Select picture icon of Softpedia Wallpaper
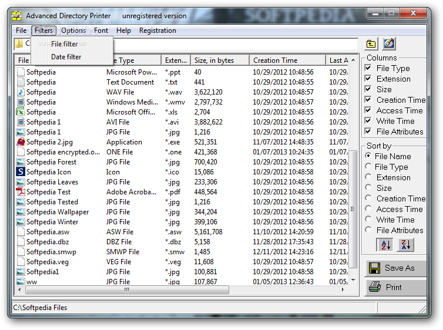 click(21, 212)
